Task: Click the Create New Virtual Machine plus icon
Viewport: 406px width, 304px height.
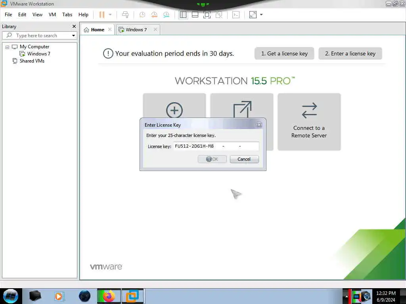Action: 174,110
